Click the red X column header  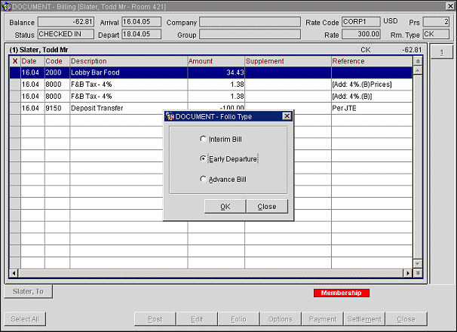point(14,61)
